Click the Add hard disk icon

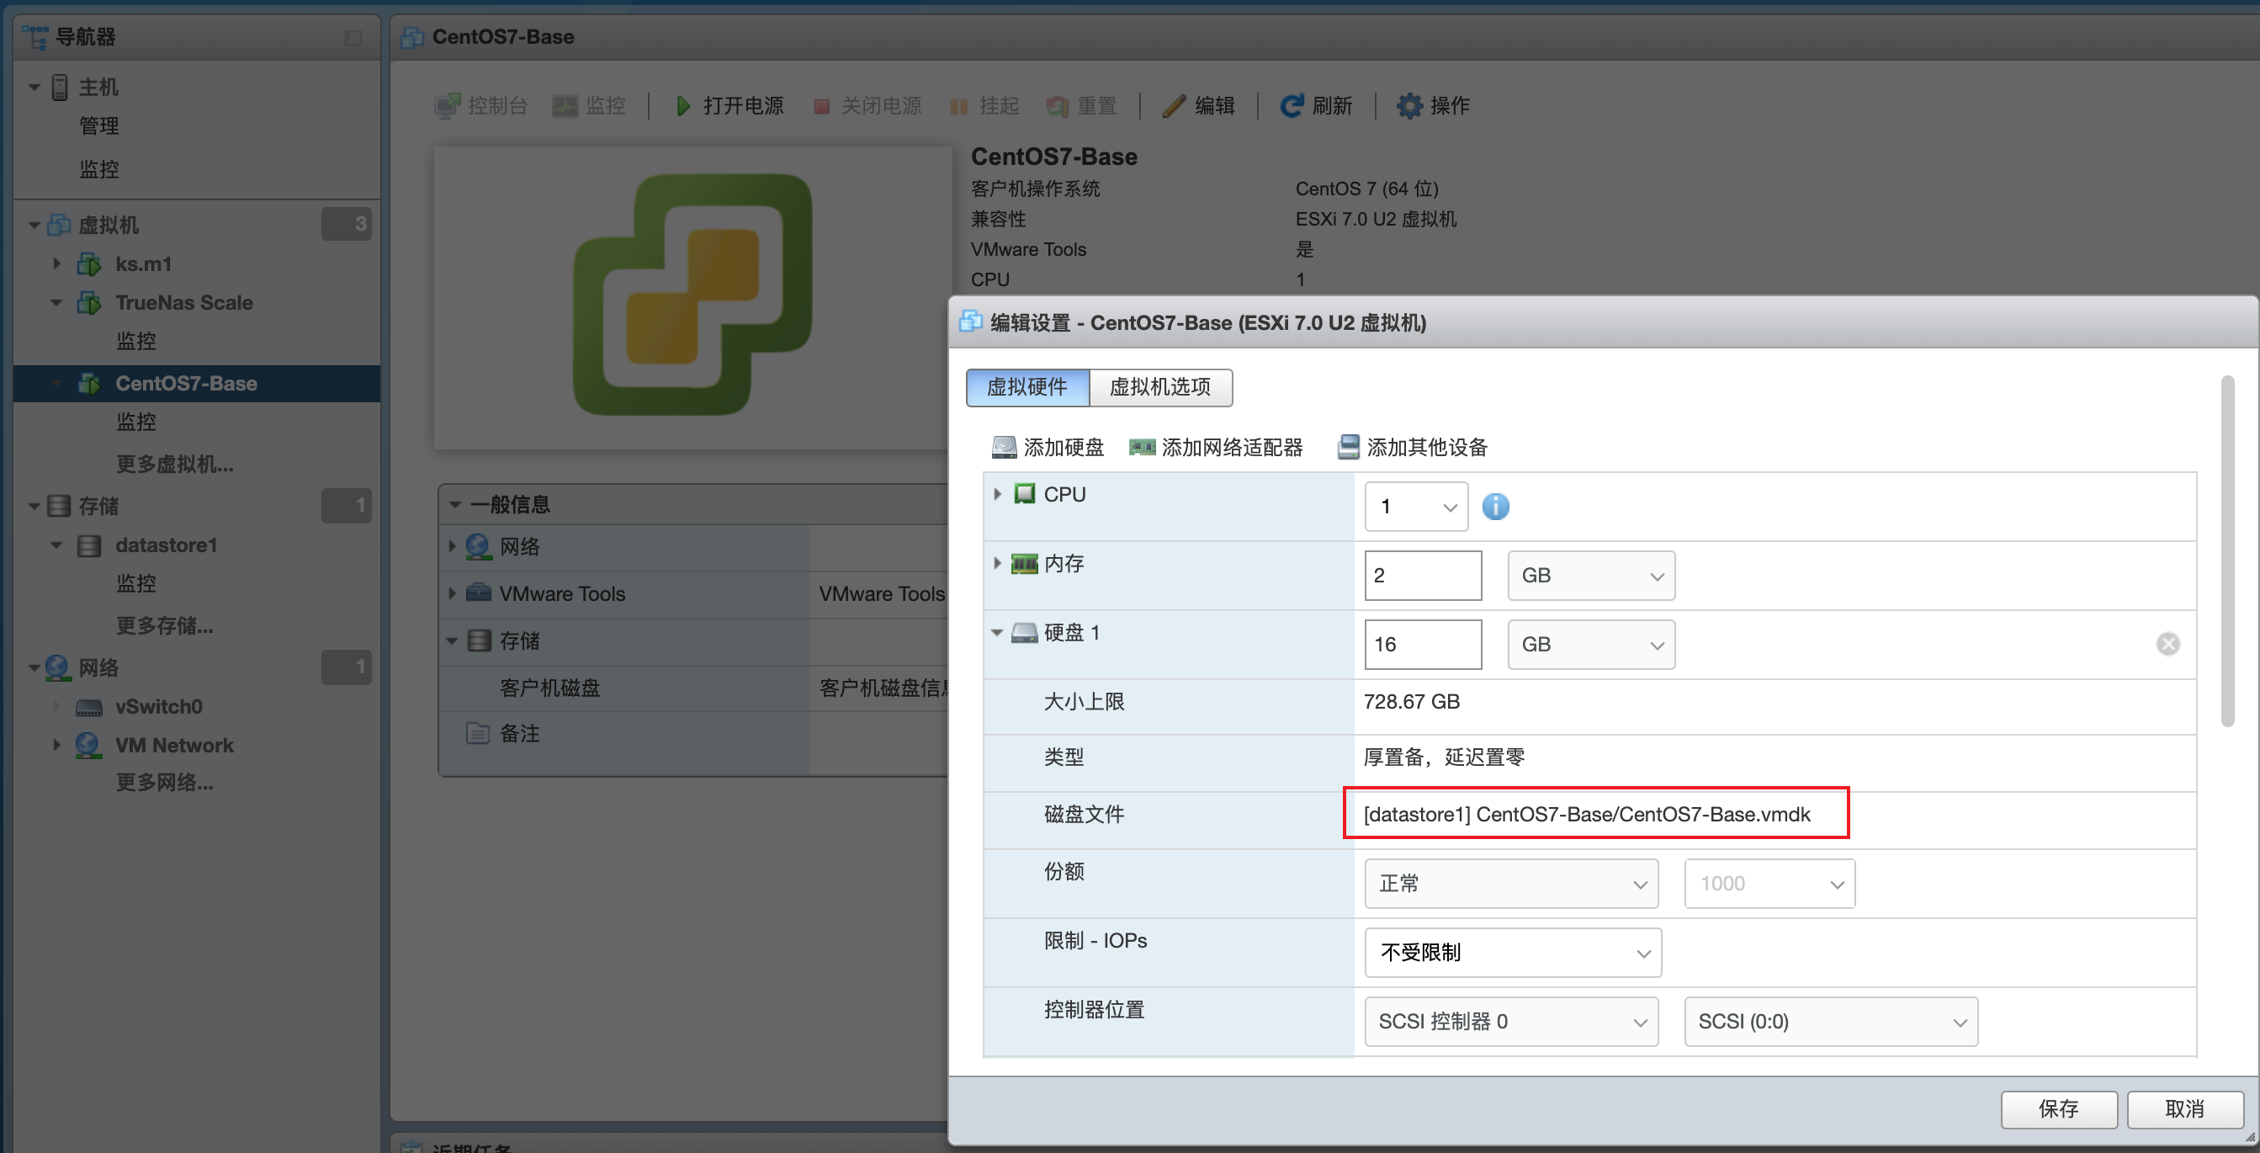(x=1004, y=448)
